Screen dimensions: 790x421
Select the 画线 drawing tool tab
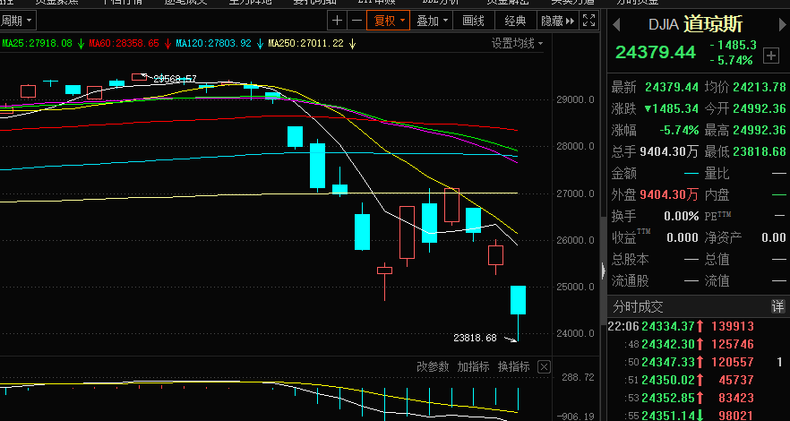(474, 20)
